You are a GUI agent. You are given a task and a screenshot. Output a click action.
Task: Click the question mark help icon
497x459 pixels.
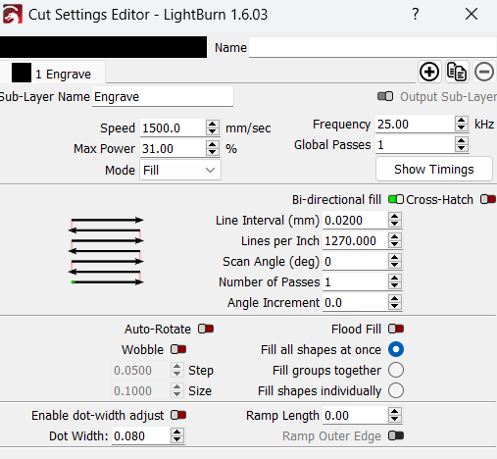click(x=415, y=14)
